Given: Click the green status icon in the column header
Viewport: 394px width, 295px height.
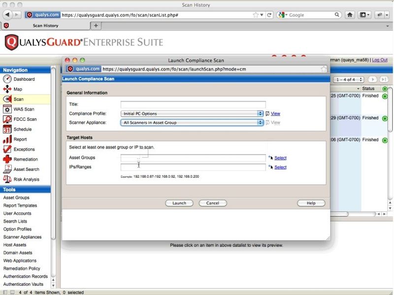Looking at the screenshot, I should (385, 89).
